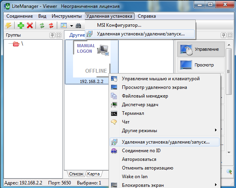The image size is (236, 188).
Task: Delete connection with the red X icon
Action: (30, 25)
